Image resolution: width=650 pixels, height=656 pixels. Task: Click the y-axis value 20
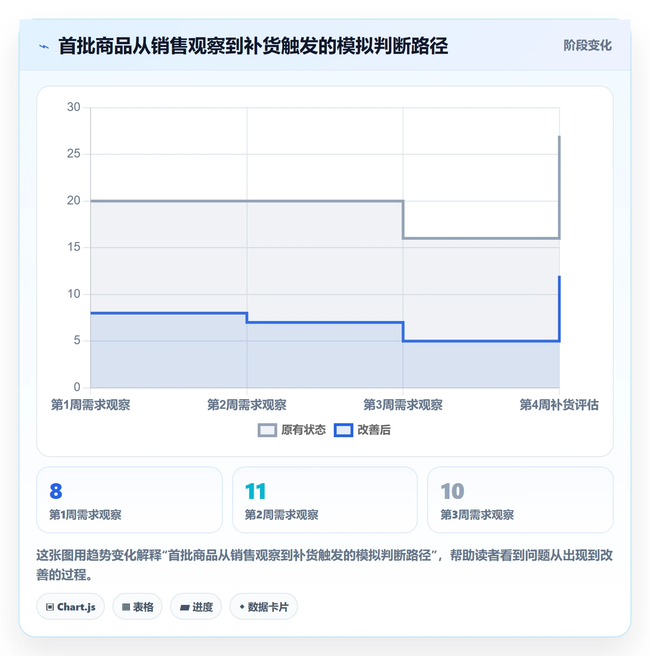pyautogui.click(x=74, y=201)
